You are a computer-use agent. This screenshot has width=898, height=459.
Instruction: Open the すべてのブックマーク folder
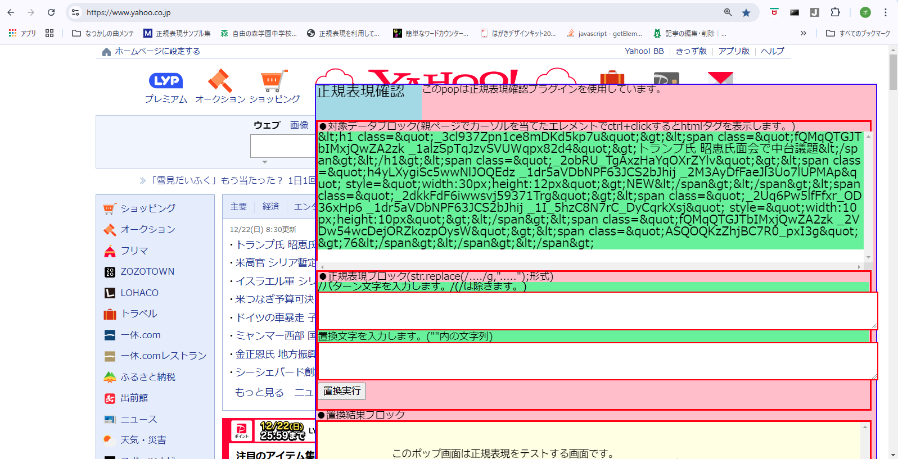click(x=858, y=33)
